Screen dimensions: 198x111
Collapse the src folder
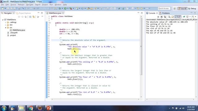pyautogui.click(x=6, y=27)
